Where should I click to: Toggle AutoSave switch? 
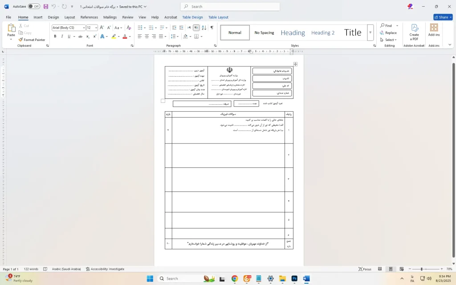pos(34,6)
